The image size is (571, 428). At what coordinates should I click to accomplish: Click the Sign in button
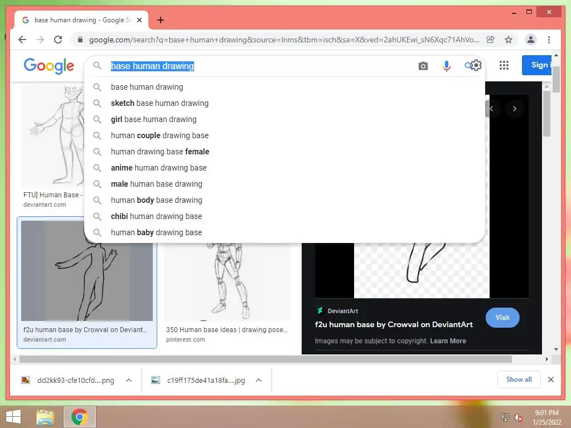536,65
